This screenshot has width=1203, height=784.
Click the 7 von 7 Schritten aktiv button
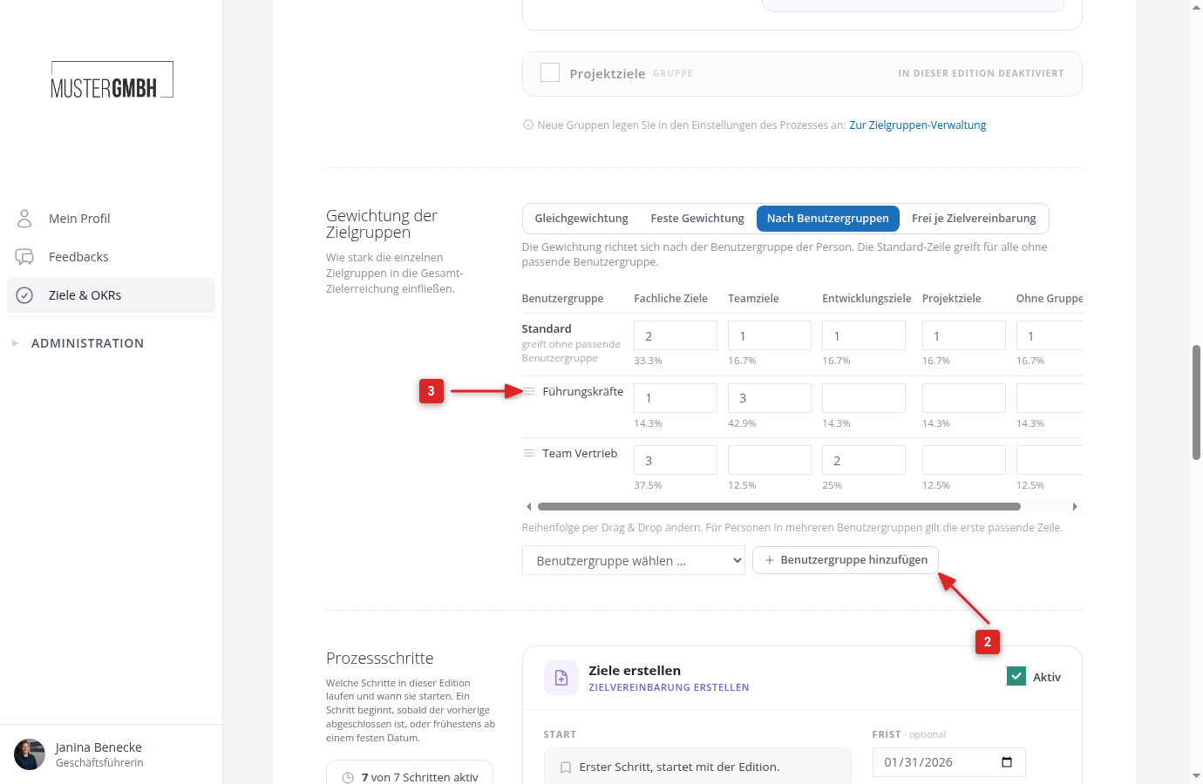click(410, 773)
